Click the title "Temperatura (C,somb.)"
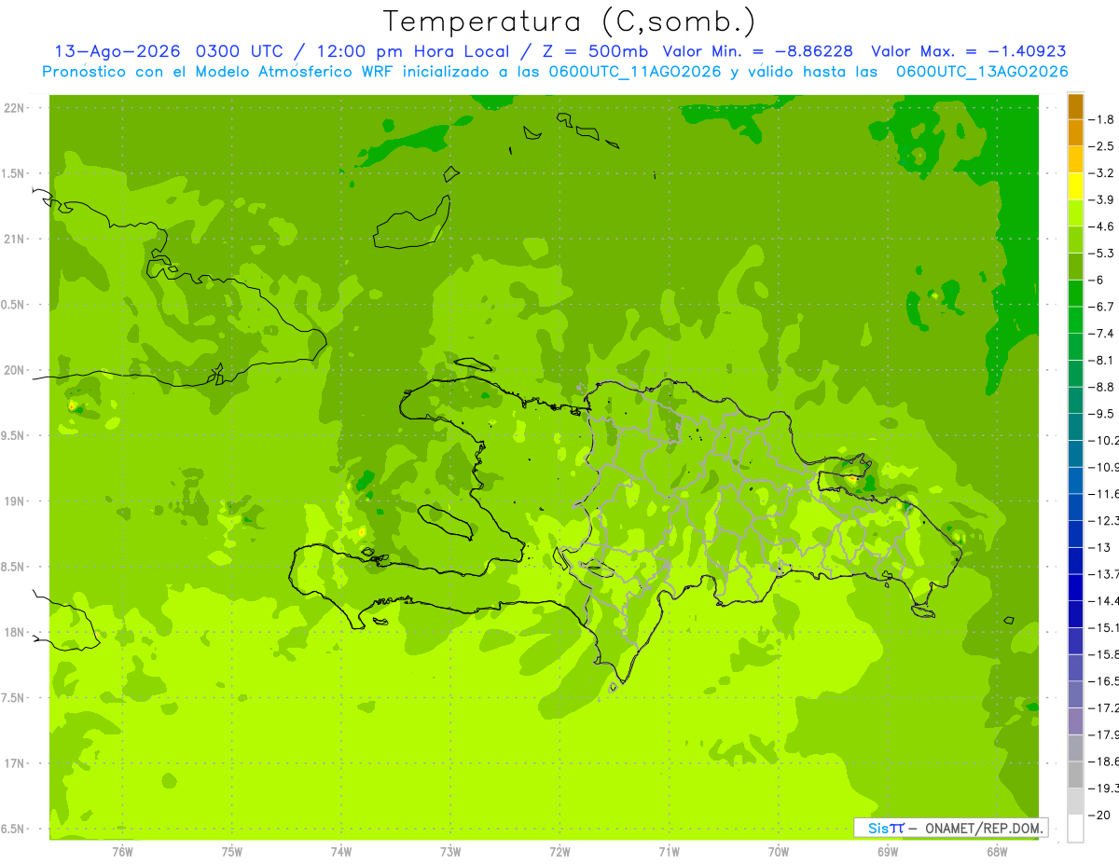 click(569, 21)
